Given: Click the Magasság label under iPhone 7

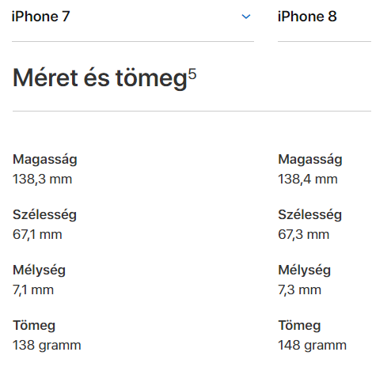Looking at the screenshot, I should [x=45, y=160].
